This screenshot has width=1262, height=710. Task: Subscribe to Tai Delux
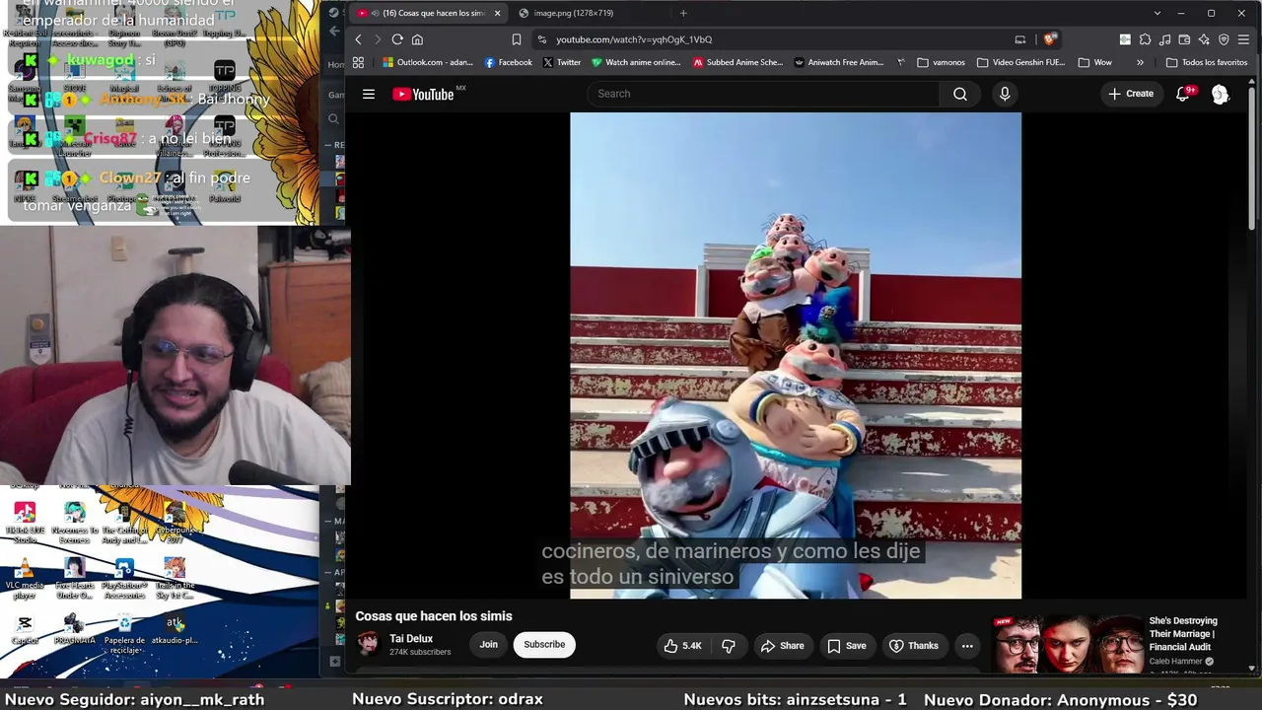click(x=544, y=645)
